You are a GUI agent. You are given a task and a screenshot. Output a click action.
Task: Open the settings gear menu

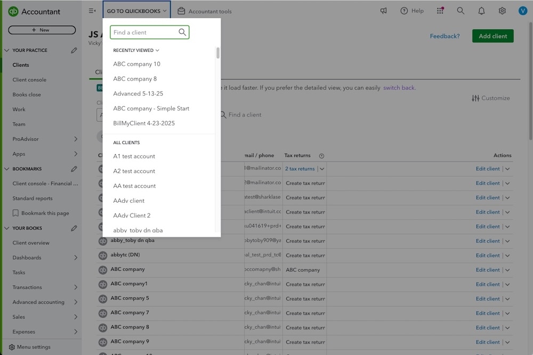pyautogui.click(x=502, y=10)
